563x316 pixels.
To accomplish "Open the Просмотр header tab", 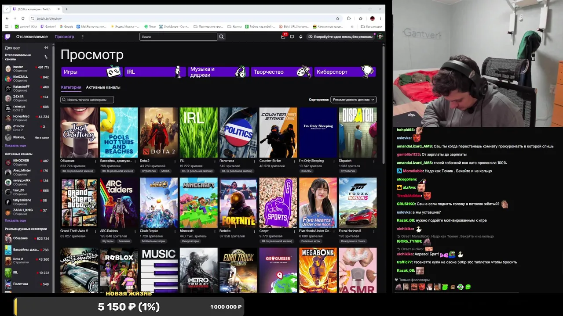I will [64, 37].
